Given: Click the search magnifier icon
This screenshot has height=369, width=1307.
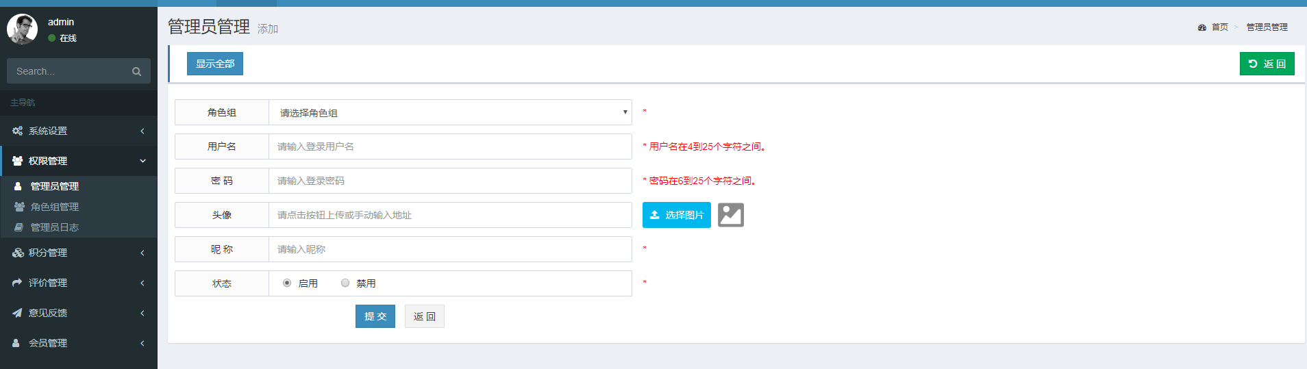Looking at the screenshot, I should point(136,71).
